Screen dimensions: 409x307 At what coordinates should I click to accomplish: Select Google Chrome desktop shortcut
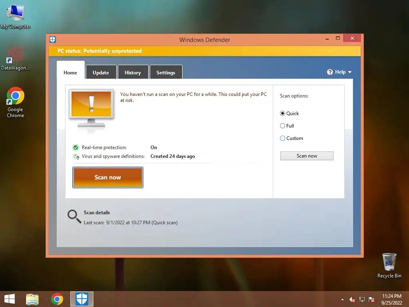point(16,102)
